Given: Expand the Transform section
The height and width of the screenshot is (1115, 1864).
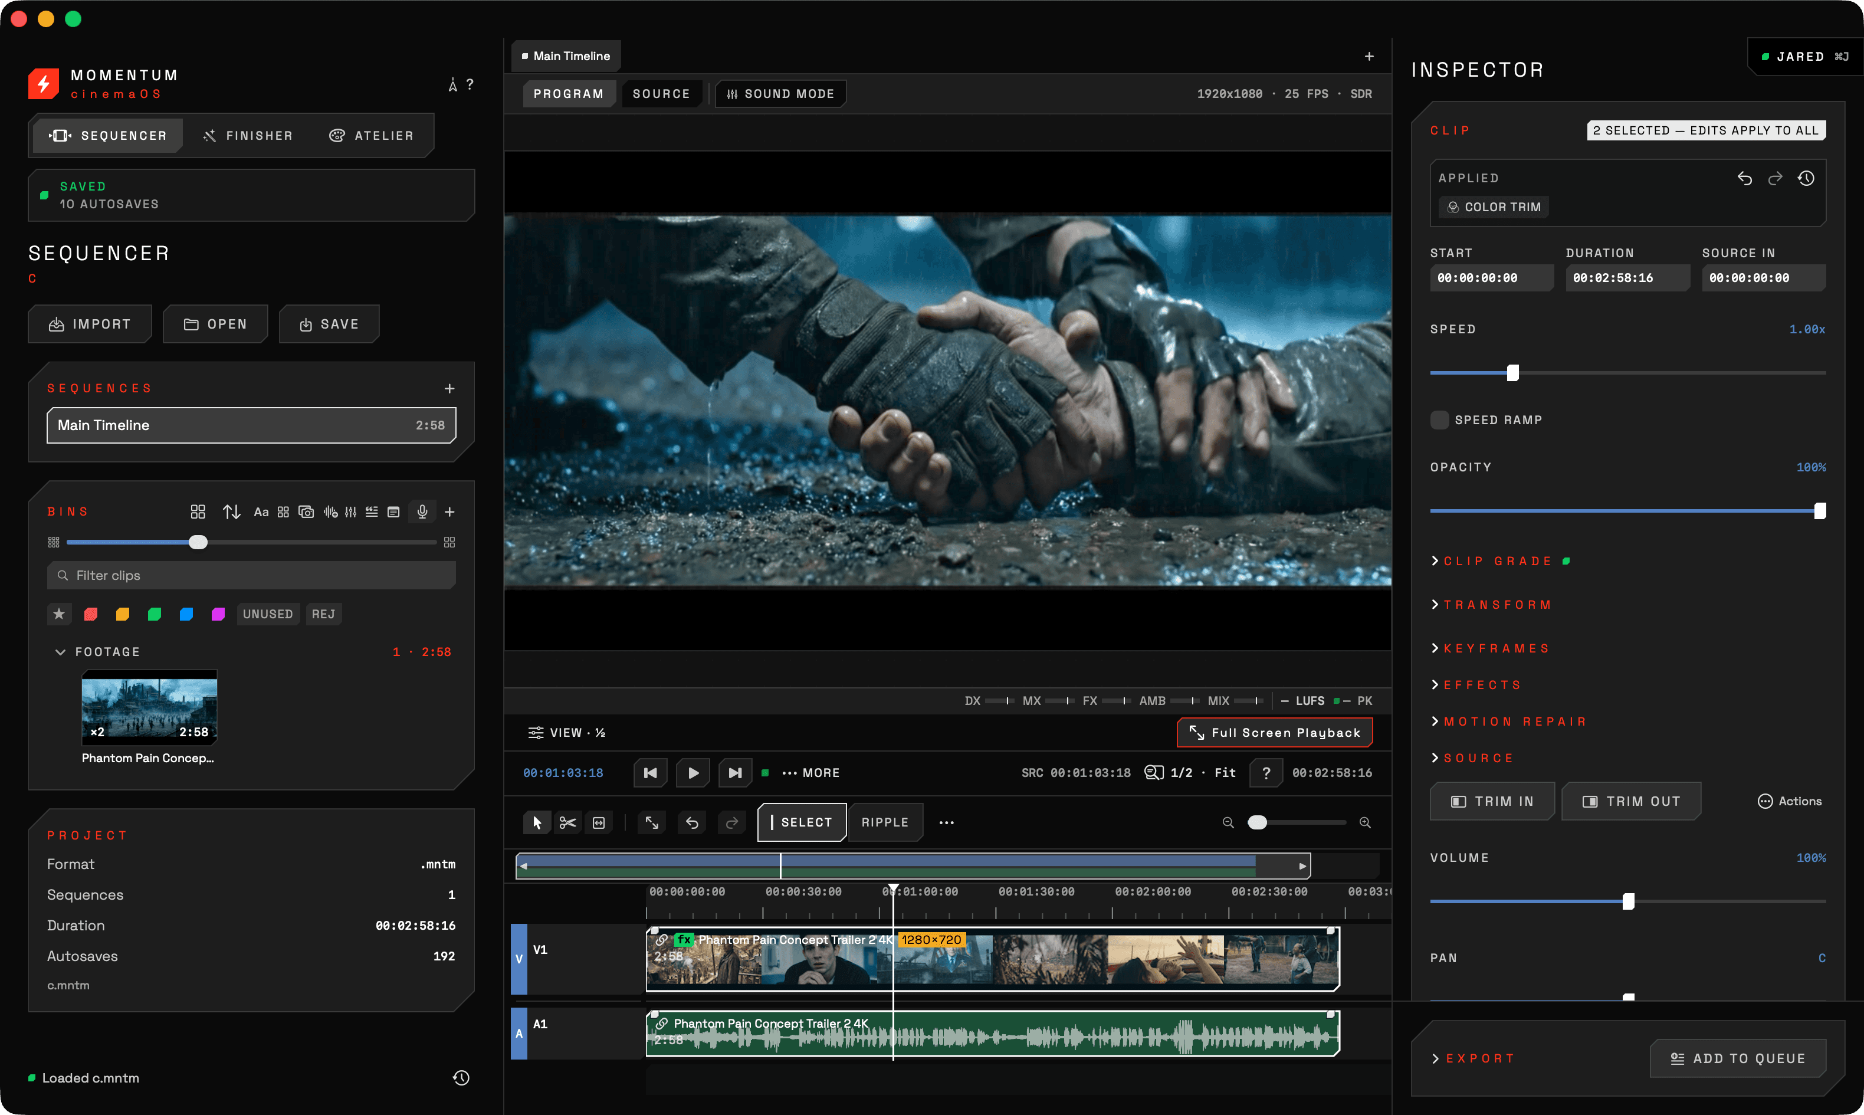Looking at the screenshot, I should click(x=1491, y=605).
